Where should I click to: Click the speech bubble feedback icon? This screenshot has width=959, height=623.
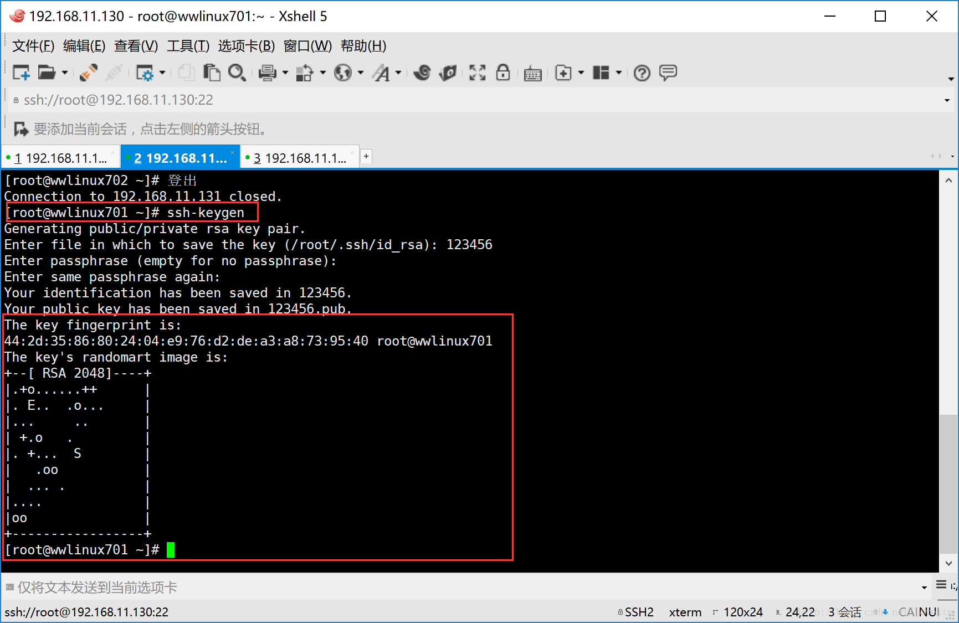668,73
